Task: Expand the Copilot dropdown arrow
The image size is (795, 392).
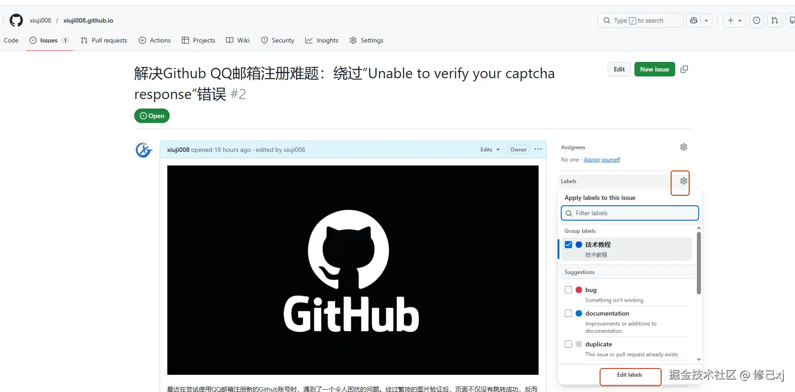Action: [706, 20]
